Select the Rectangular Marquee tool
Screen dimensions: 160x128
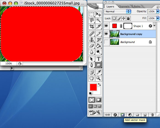[92, 14]
